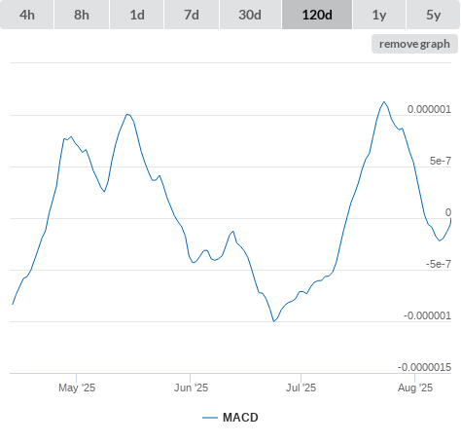Select the 30d range tab

pos(250,15)
